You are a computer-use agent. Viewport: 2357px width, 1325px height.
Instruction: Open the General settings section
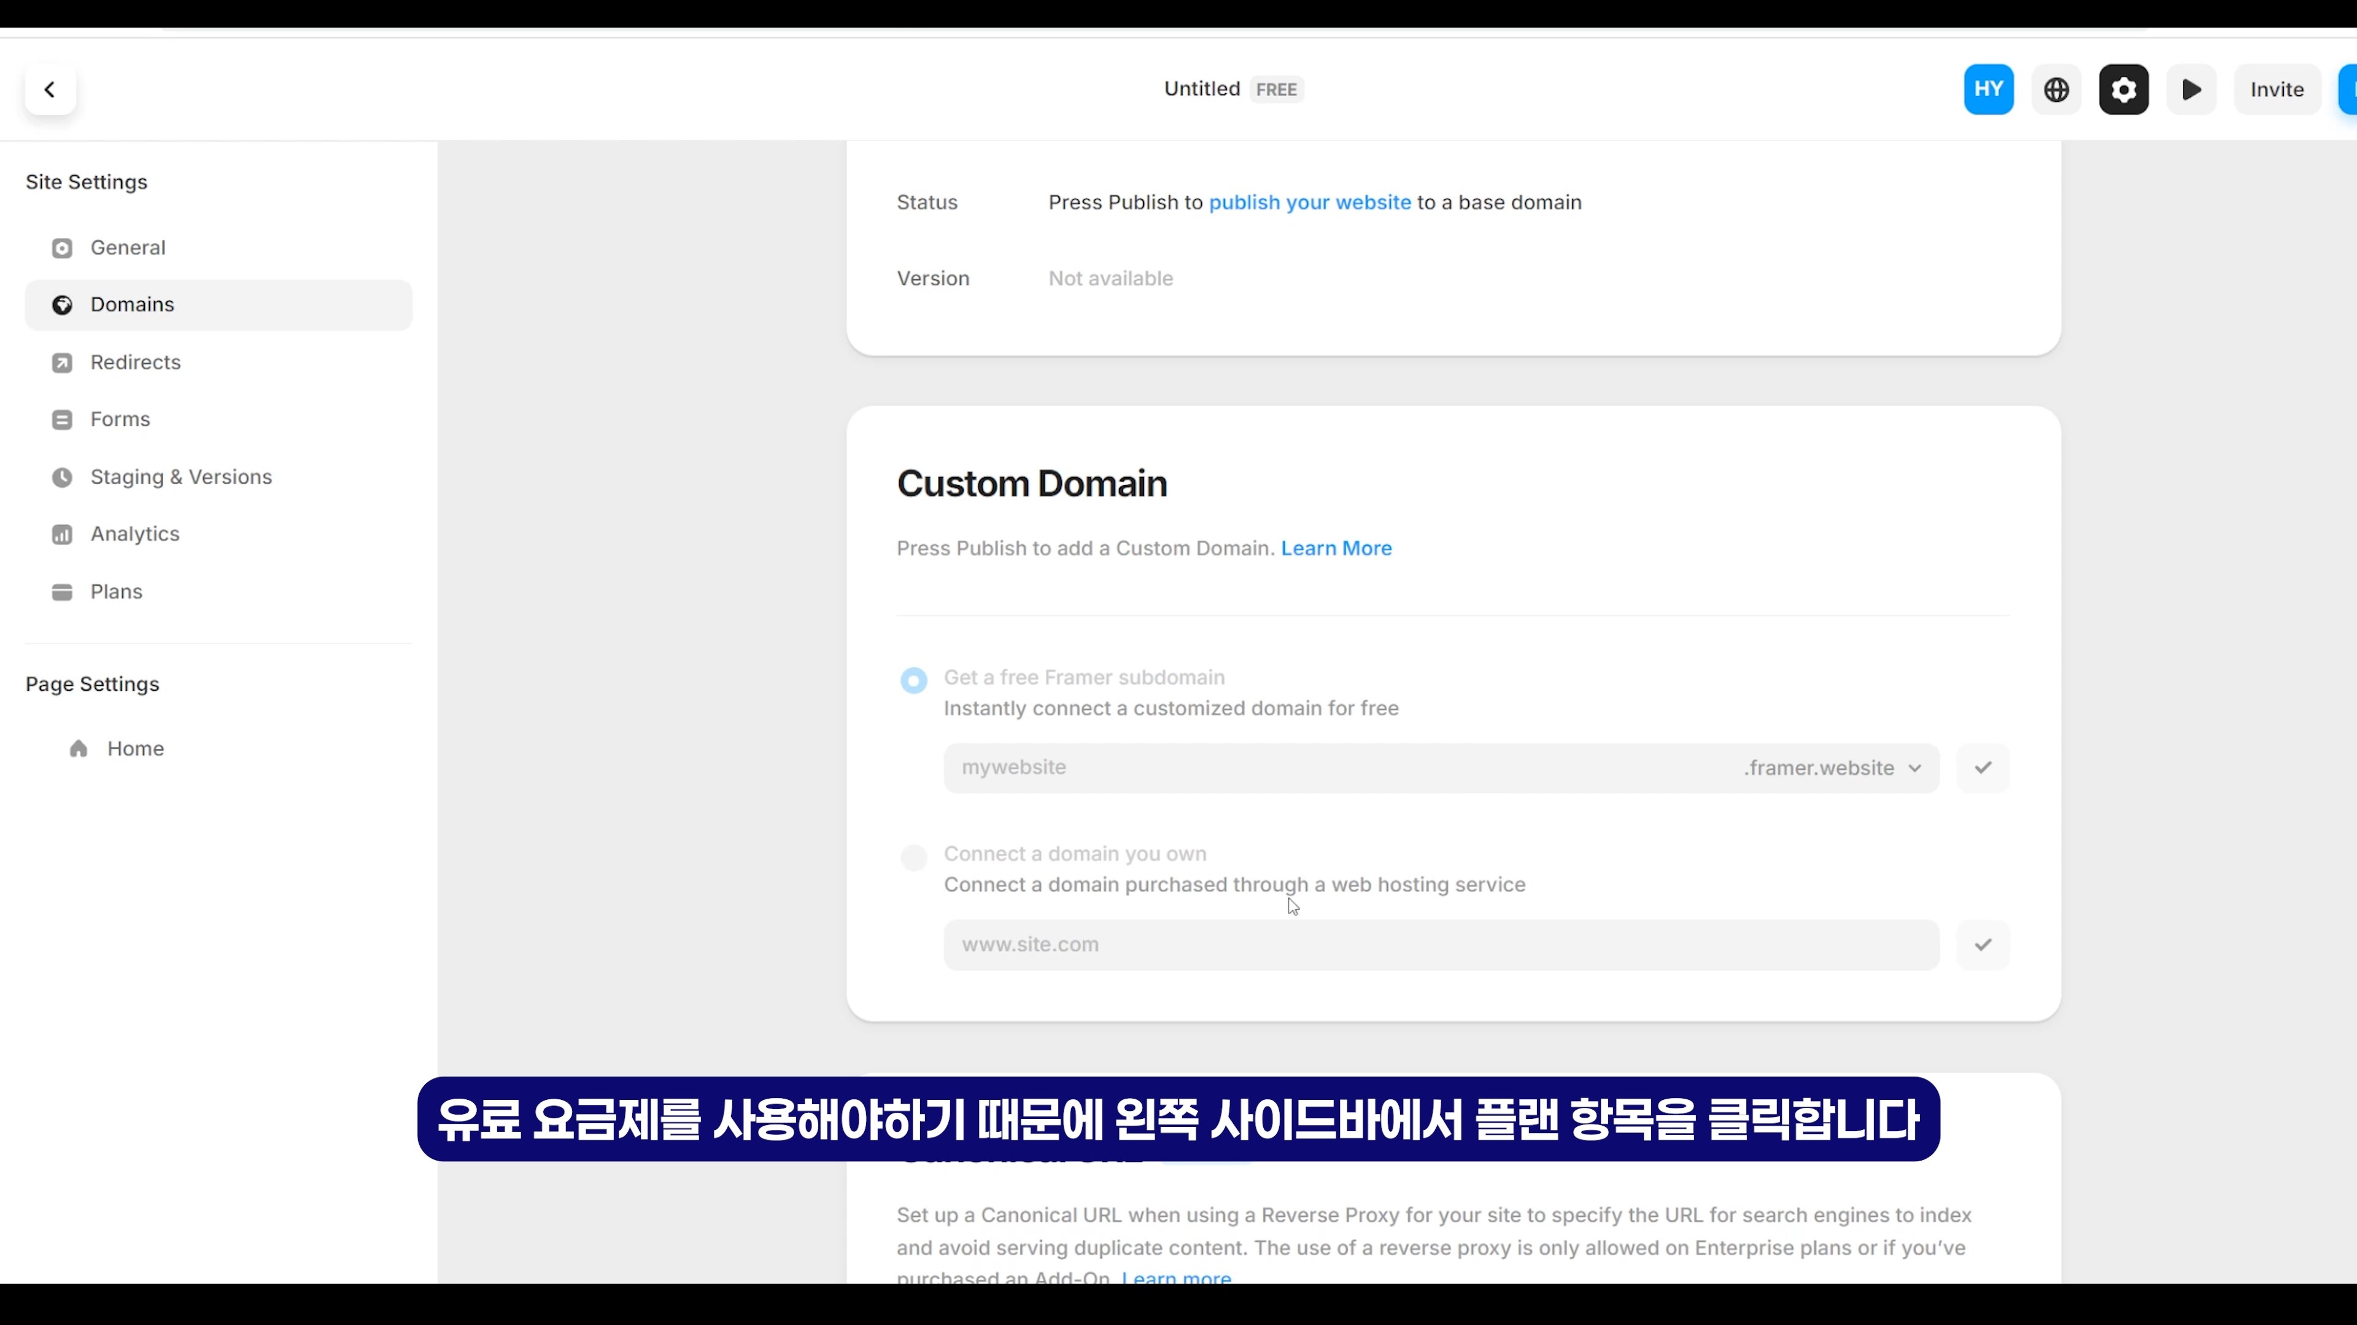point(127,248)
